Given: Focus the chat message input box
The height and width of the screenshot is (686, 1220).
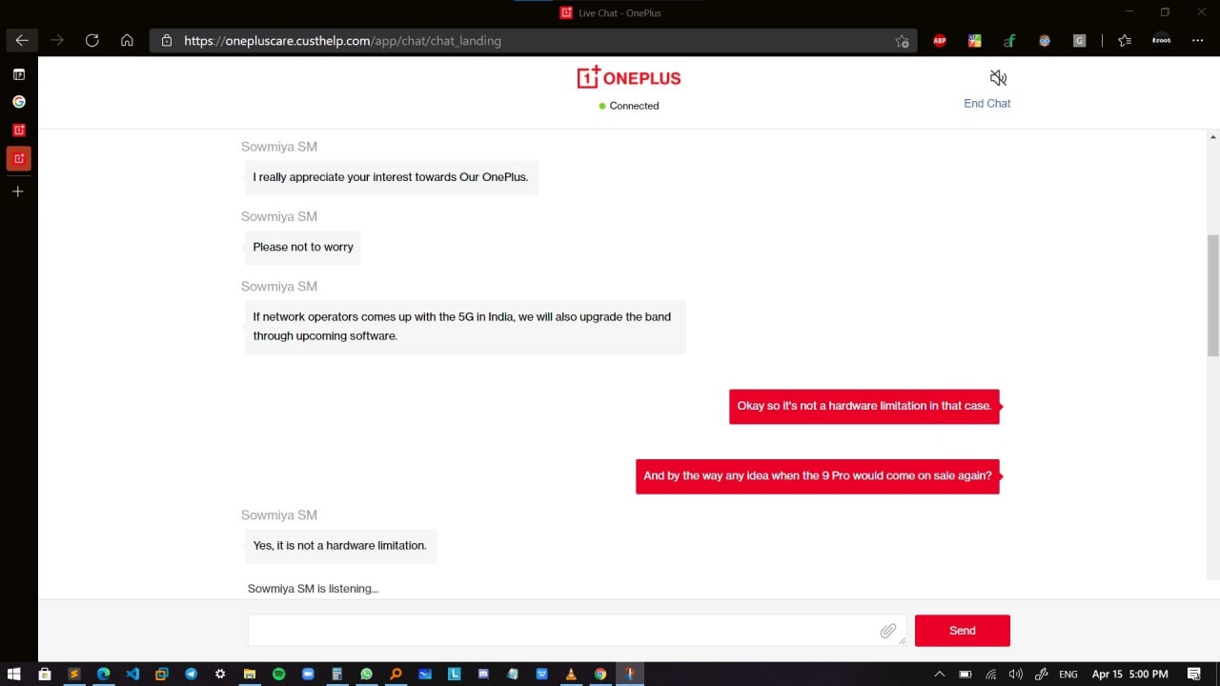Looking at the screenshot, I should point(577,631).
